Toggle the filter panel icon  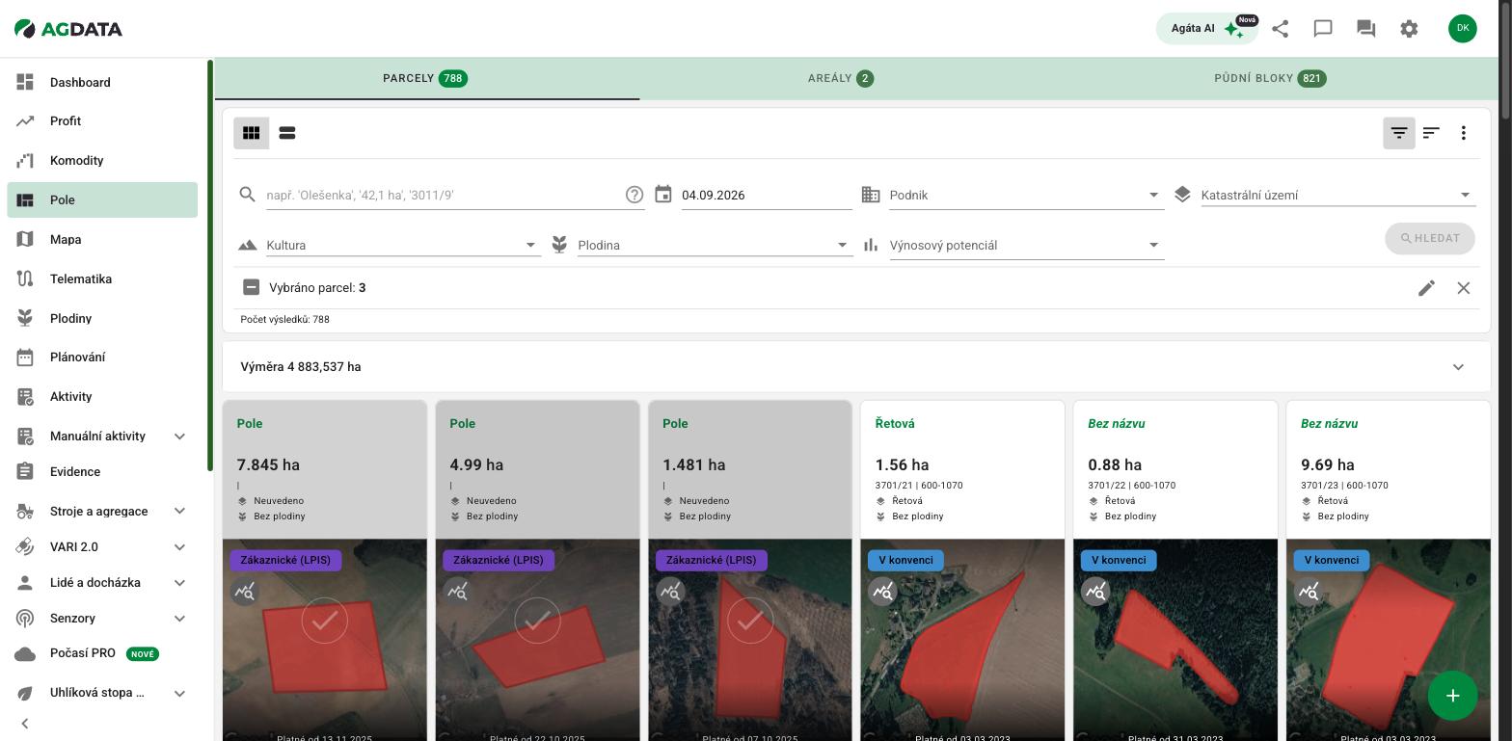pos(1399,133)
